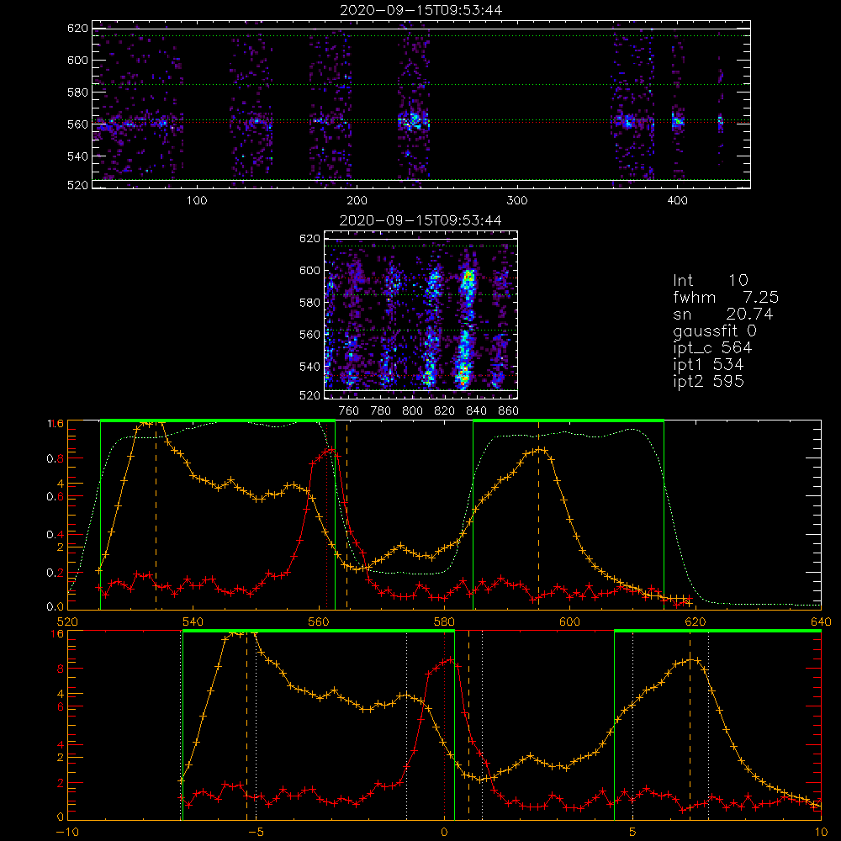
Task: Click x-axis label 200 of top spectrogram
Action: (x=357, y=201)
